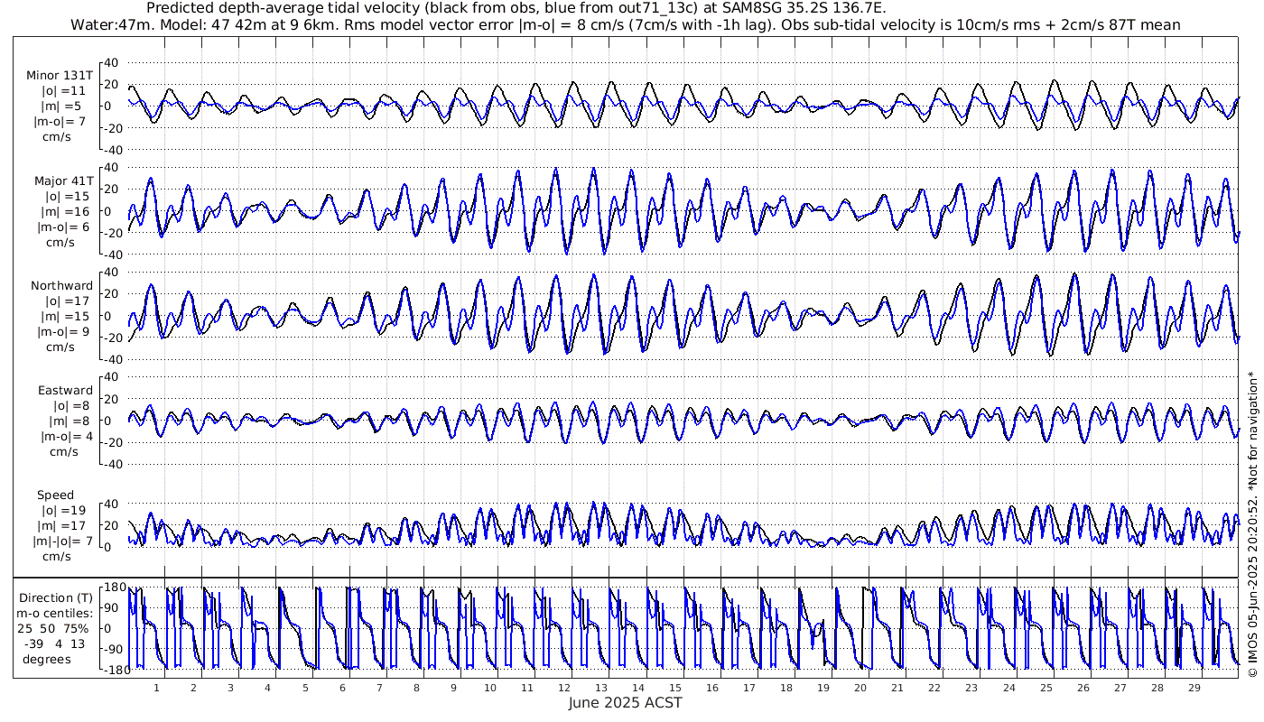This screenshot has width=1264, height=722.
Task: Click '|o| =19' under the Speed label
Action: (66, 511)
